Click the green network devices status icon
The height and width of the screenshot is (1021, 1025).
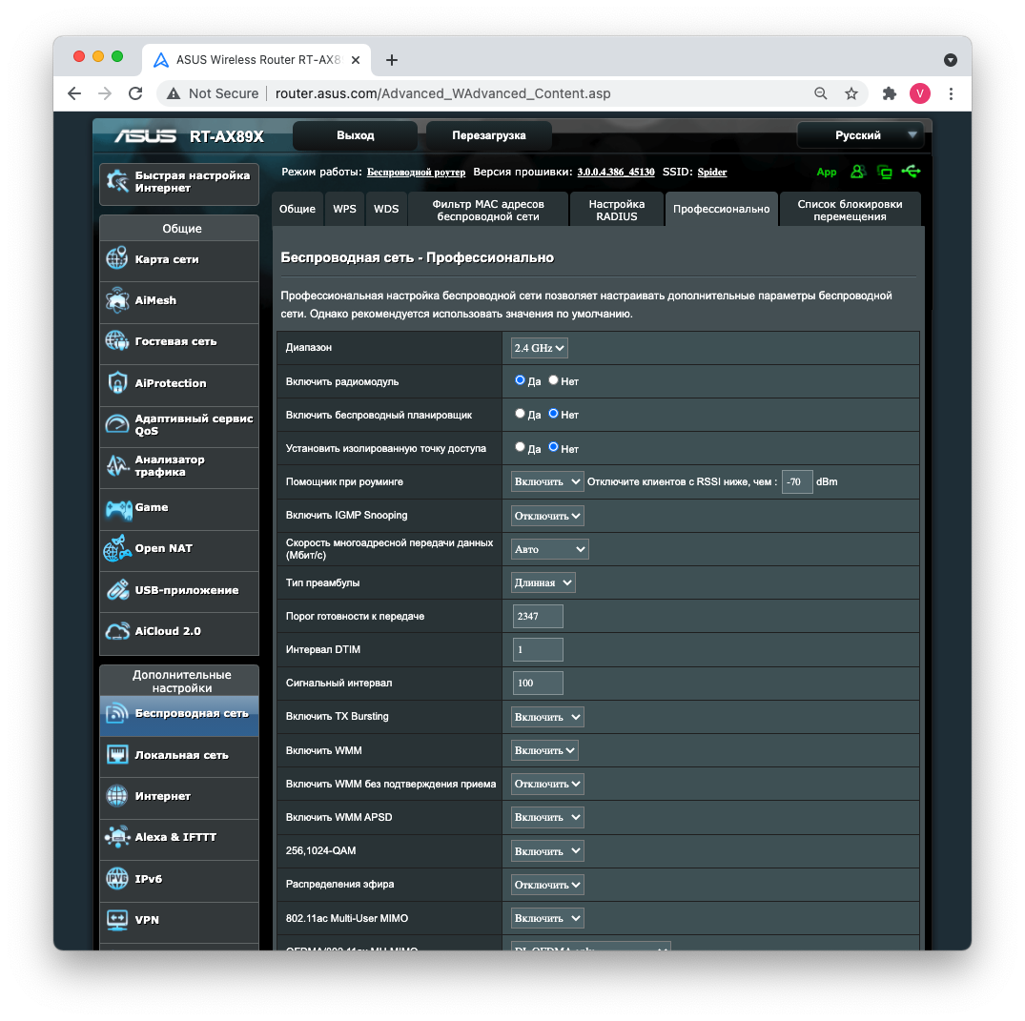coord(885,172)
